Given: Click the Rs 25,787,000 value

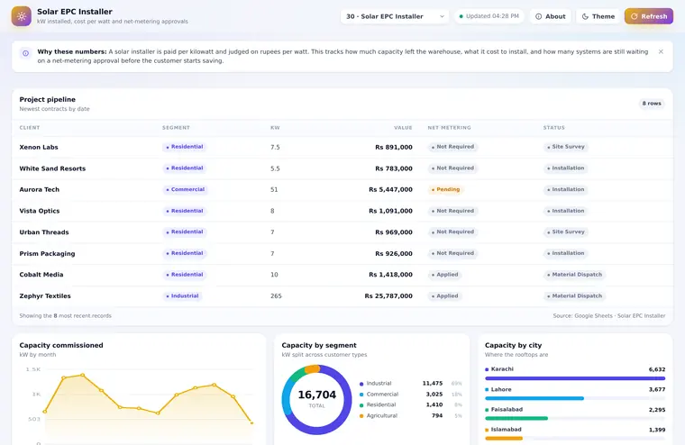Looking at the screenshot, I should click(x=388, y=296).
